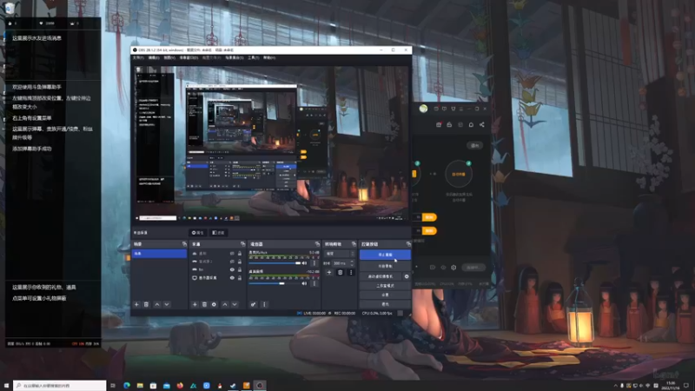This screenshot has height=391, width=695.
Task: Toggle visibility of the first source
Action: point(232,254)
